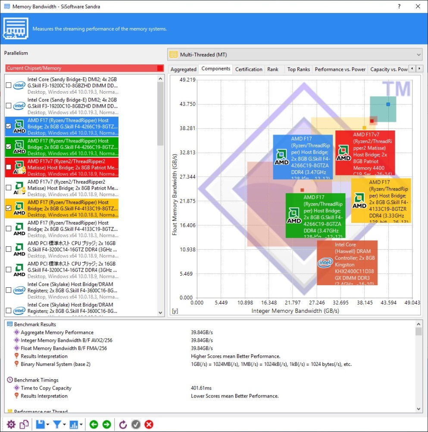
Task: Click the AMD logo in red chart label
Action: pyautogui.click(x=344, y=153)
